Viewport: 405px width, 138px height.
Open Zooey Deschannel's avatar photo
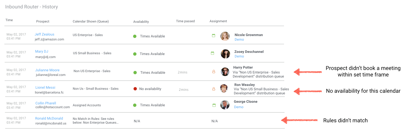pyautogui.click(x=225, y=54)
